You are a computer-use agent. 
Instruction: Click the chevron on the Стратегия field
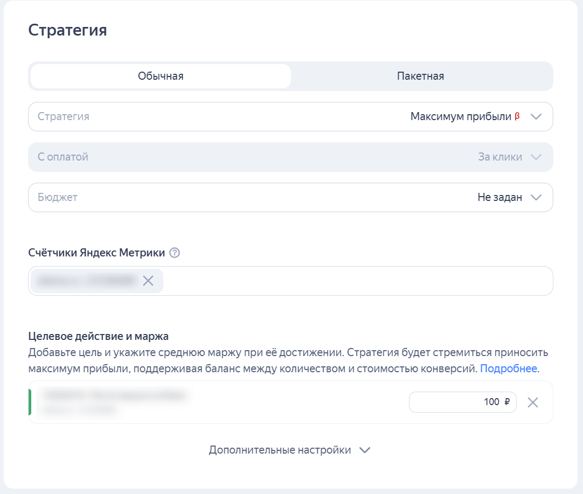click(536, 116)
